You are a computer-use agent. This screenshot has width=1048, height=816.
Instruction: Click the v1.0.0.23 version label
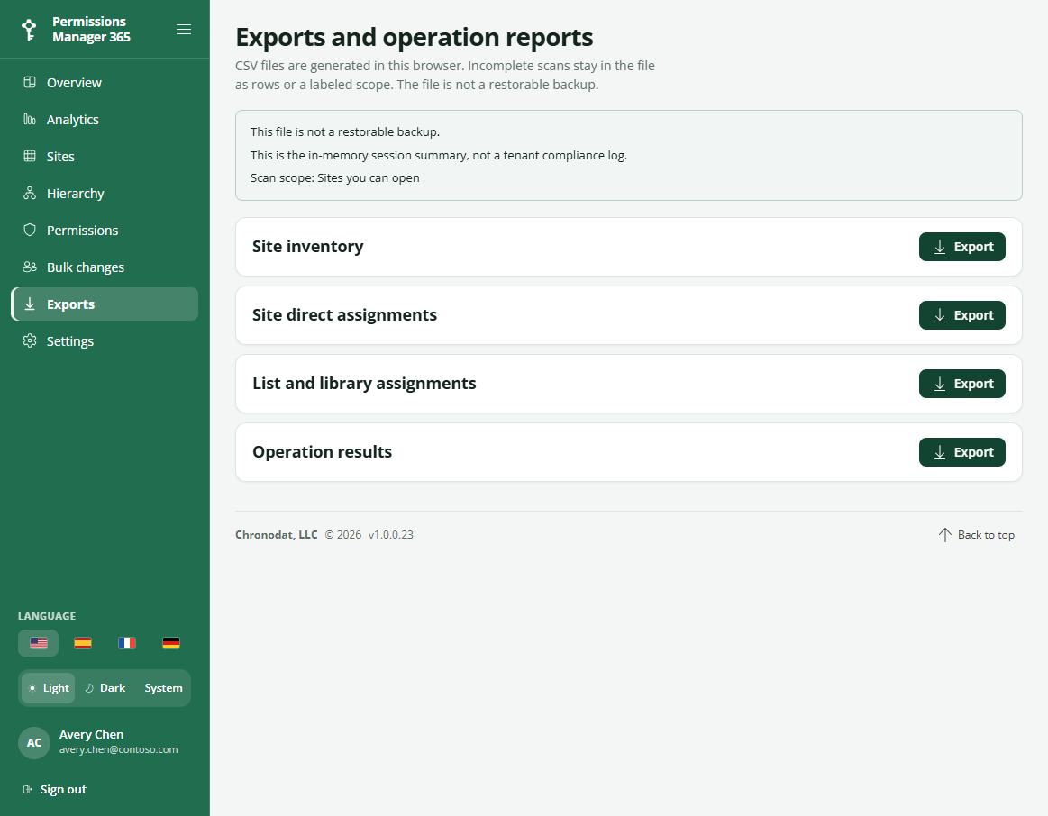[391, 535]
